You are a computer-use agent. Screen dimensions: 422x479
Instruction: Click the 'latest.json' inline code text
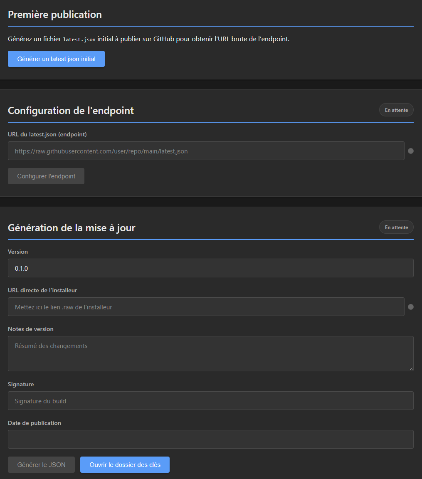79,40
